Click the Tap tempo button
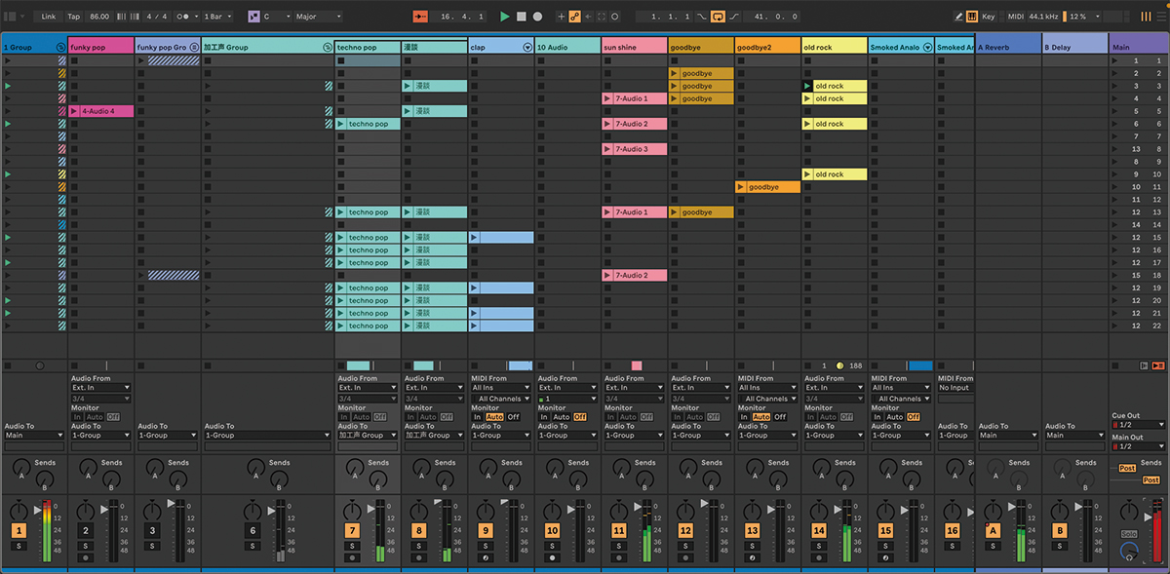The image size is (1170, 574). point(74,17)
